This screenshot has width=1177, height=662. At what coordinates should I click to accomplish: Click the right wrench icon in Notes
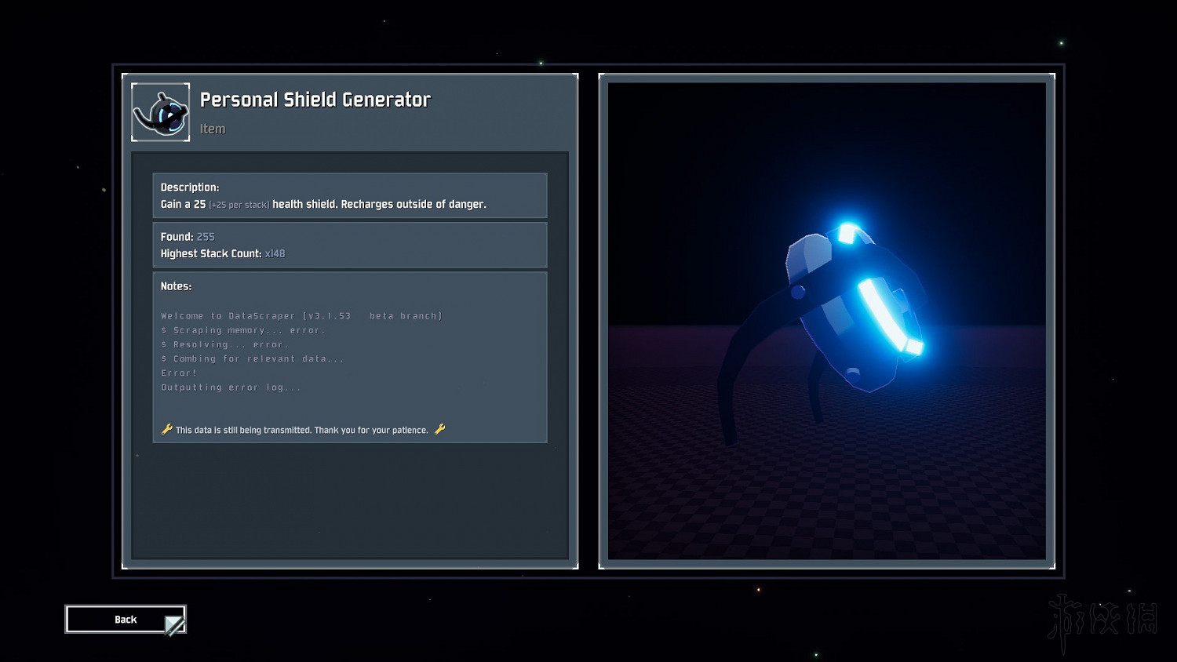pos(439,429)
